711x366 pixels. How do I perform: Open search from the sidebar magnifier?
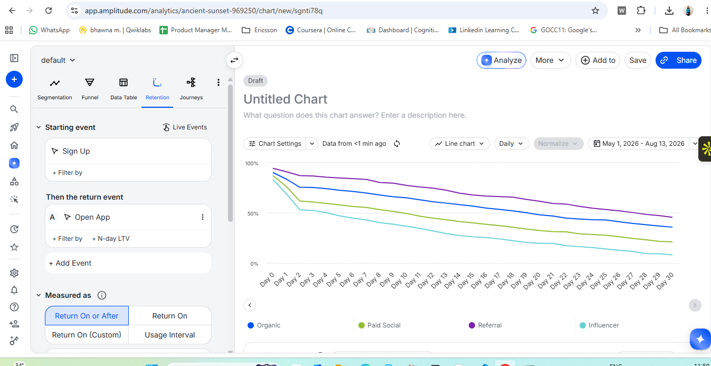tap(14, 109)
